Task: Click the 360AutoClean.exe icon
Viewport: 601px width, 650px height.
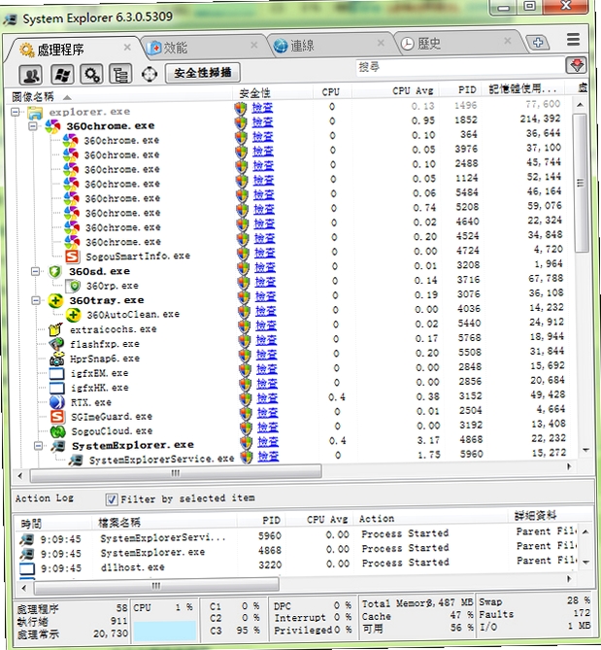Action: tap(73, 315)
